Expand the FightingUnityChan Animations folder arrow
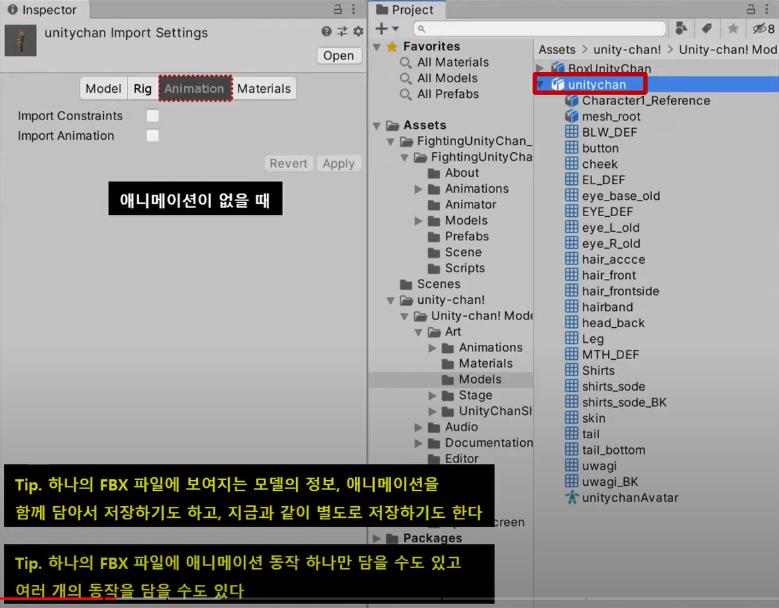 [x=418, y=189]
